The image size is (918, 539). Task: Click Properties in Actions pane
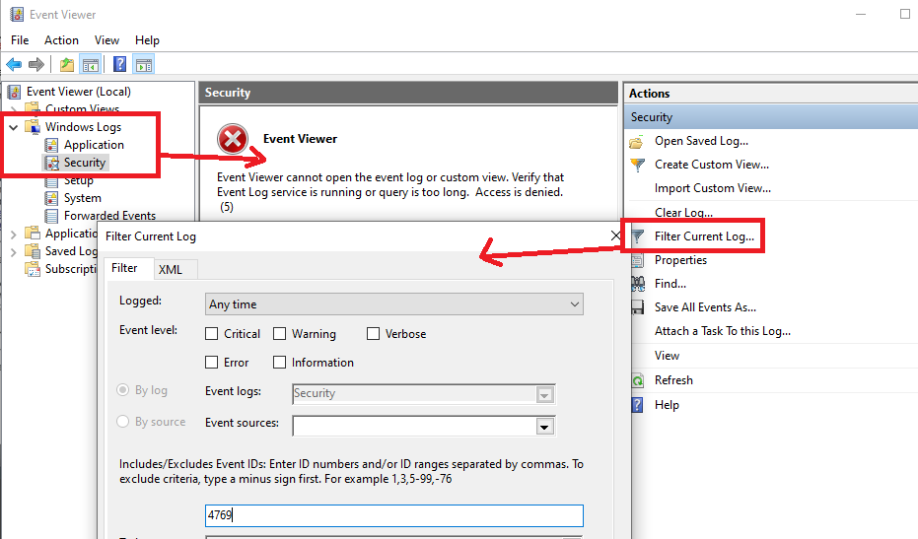pos(681,260)
